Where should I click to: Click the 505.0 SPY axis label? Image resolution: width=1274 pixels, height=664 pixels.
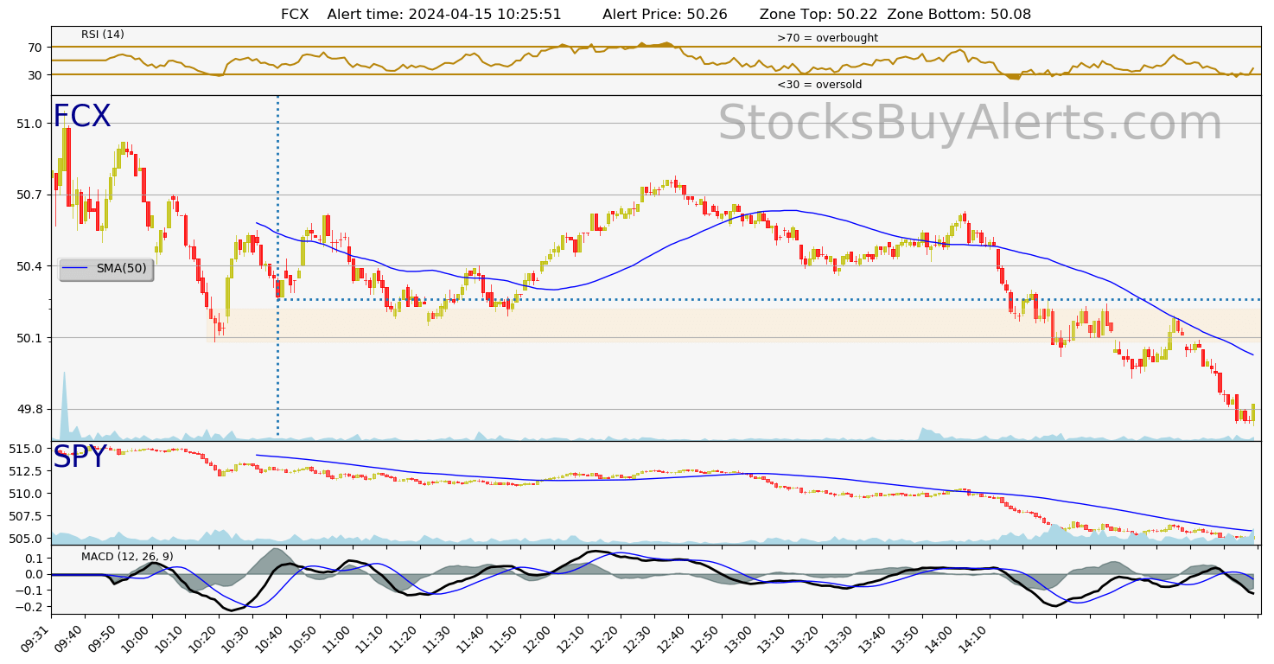click(x=25, y=538)
